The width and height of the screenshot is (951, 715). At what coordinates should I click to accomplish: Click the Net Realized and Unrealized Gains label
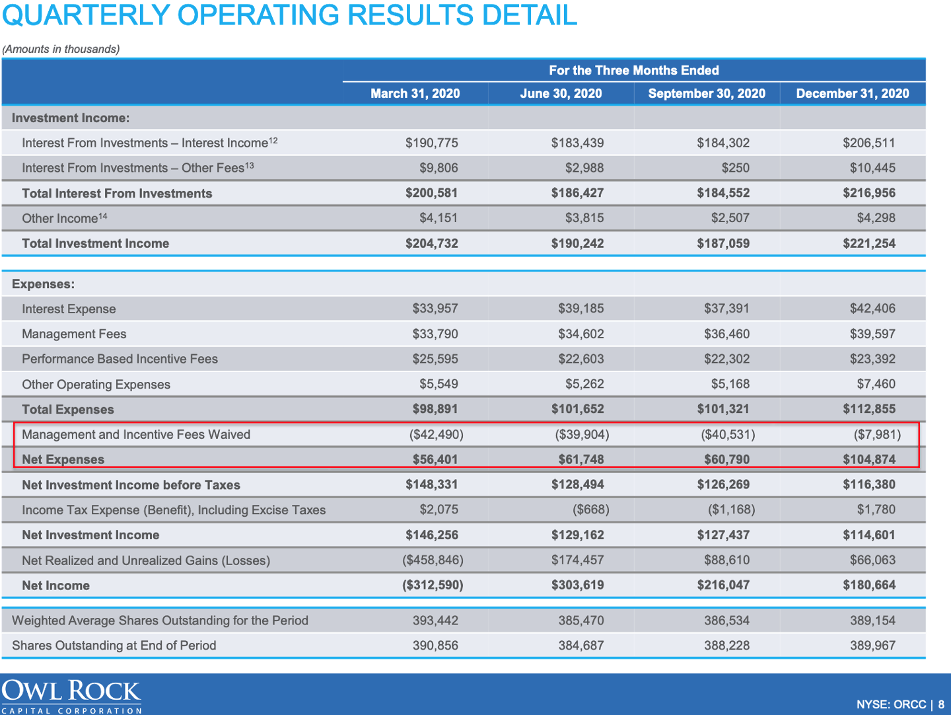146,560
